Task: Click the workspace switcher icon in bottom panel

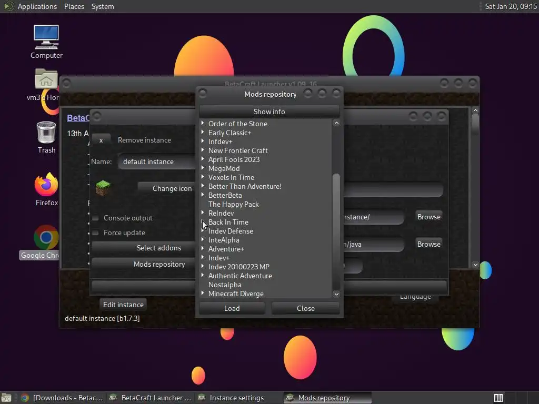Action: point(498,398)
